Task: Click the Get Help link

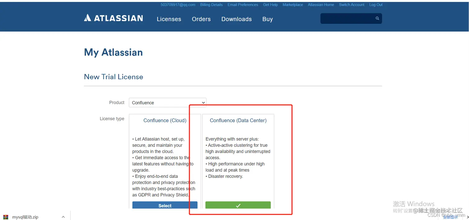Action: pos(270,5)
